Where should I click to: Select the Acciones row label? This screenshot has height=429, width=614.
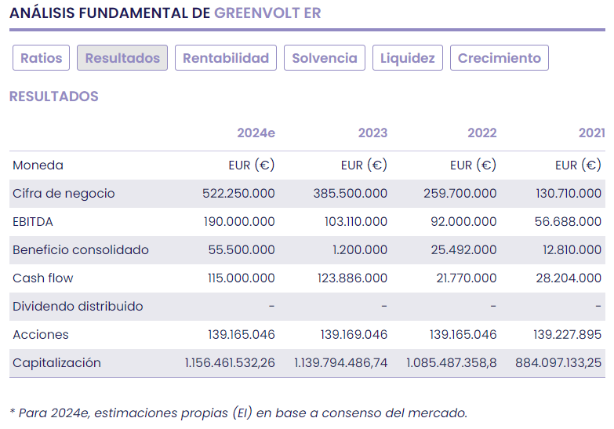[41, 335]
